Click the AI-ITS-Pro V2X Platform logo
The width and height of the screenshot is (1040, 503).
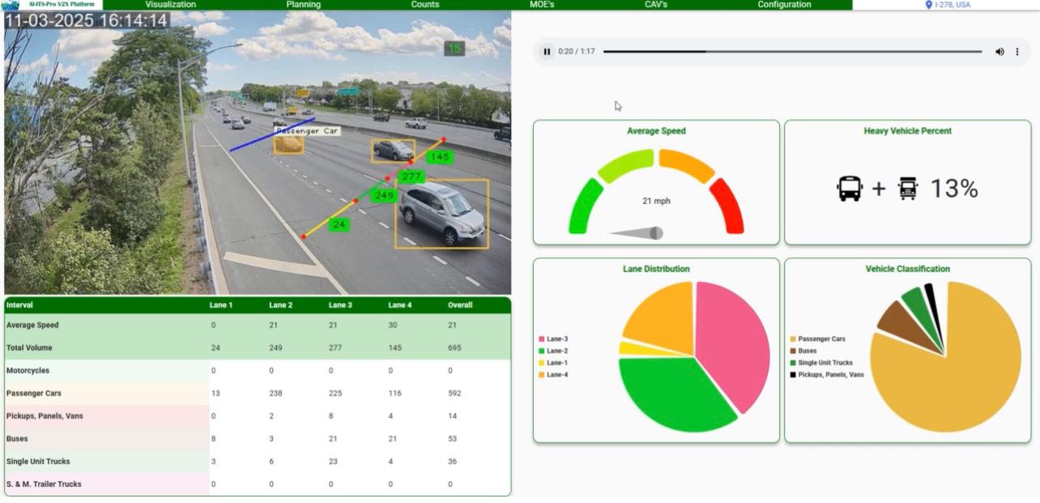11,5
